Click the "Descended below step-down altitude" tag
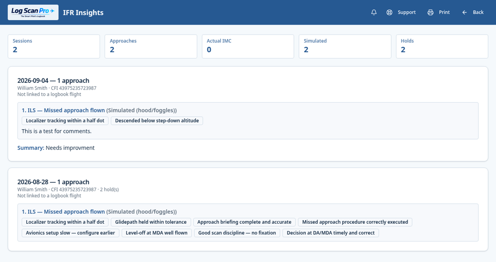Viewport: 496px width, 262px height. (157, 121)
